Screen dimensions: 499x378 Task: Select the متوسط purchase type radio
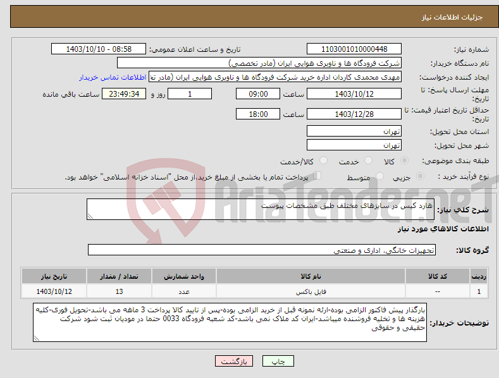pos(379,176)
